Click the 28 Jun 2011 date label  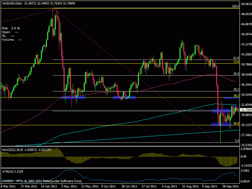(x=129, y=187)
